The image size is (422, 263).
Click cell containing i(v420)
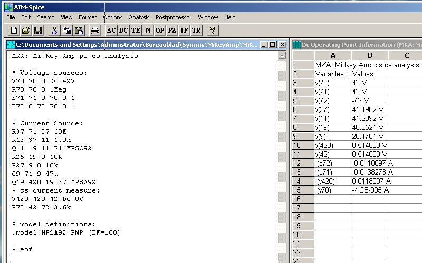click(x=333, y=181)
